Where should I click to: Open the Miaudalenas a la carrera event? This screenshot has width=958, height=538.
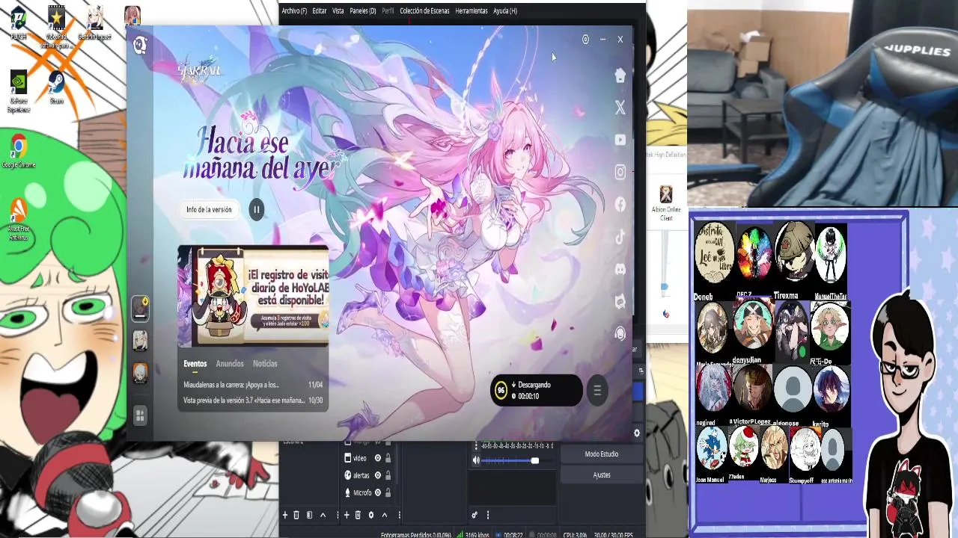click(x=253, y=385)
